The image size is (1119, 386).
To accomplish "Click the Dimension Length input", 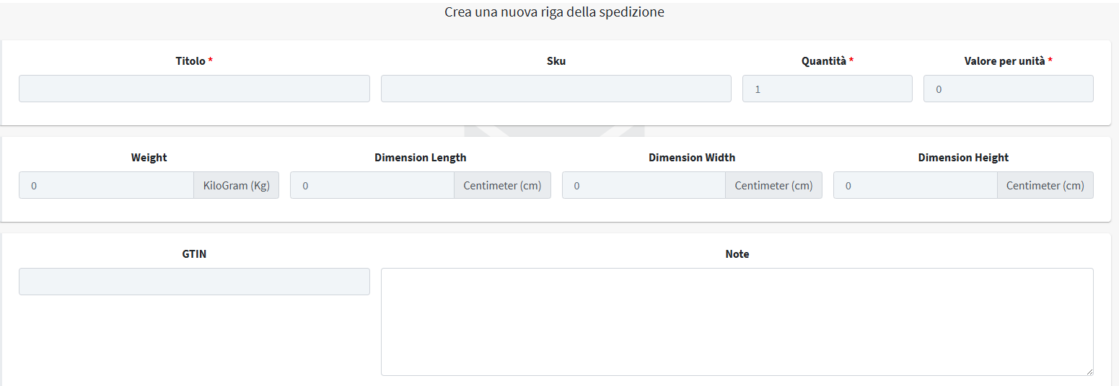I will [372, 185].
